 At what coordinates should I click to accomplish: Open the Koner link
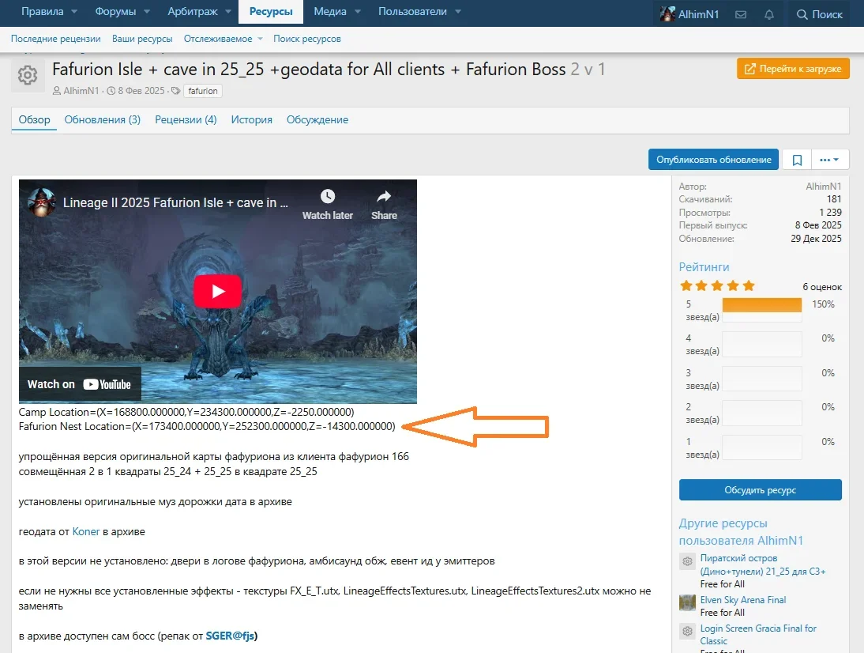86,532
